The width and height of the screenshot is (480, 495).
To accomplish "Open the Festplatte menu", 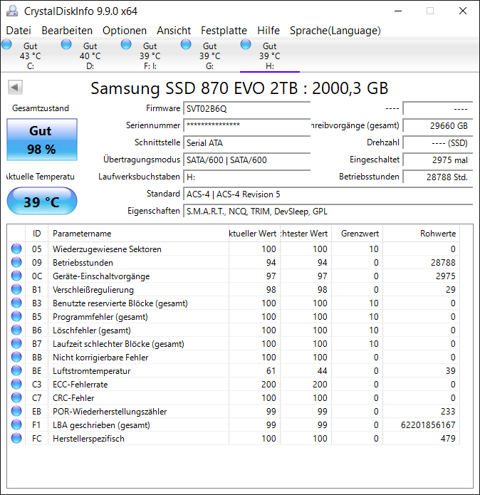I will tap(224, 31).
